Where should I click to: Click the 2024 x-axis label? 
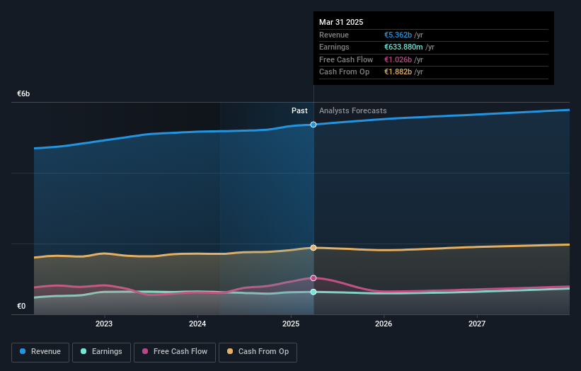197,324
